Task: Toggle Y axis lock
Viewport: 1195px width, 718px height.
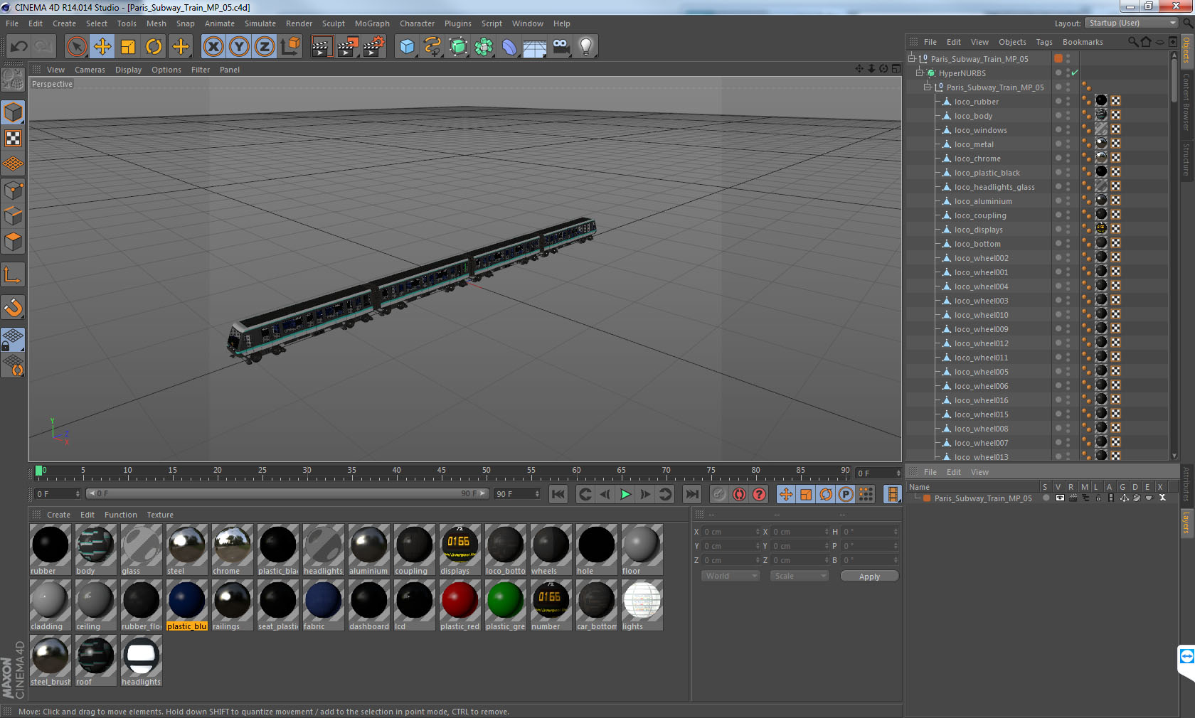Action: 239,47
